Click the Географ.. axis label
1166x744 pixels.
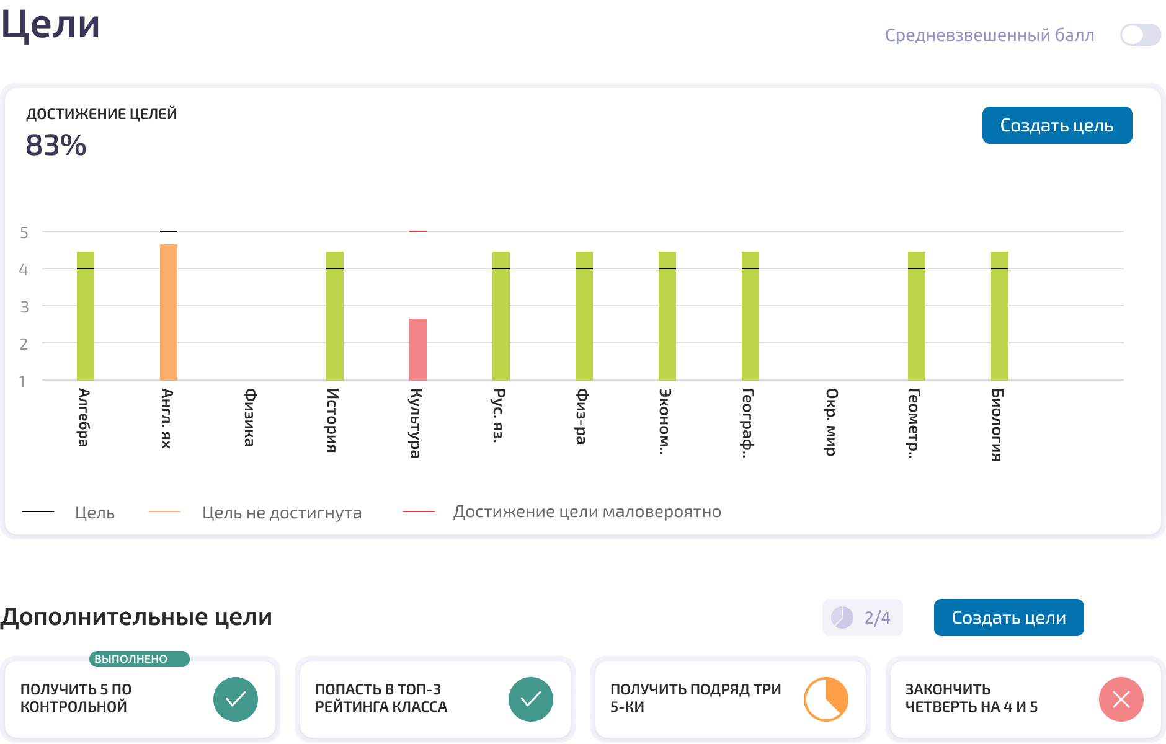pyautogui.click(x=749, y=423)
